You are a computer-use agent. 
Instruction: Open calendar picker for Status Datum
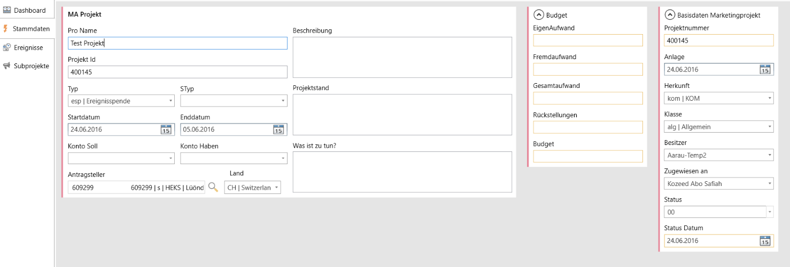764,241
